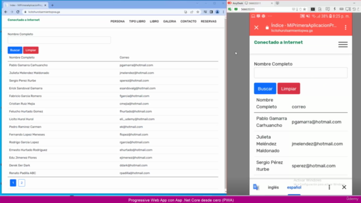
Task: Click email jmelendez@hotmail.com in desktop table
Action: pos(137,73)
